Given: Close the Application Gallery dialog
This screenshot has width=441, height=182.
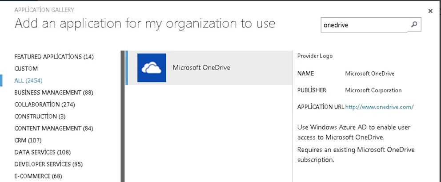Looking at the screenshot, I should [430, 11].
